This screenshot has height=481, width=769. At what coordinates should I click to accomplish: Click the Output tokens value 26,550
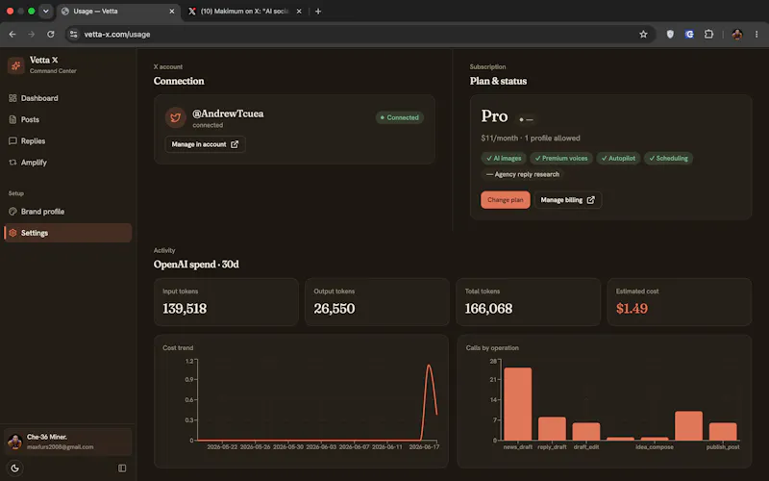pyautogui.click(x=334, y=309)
